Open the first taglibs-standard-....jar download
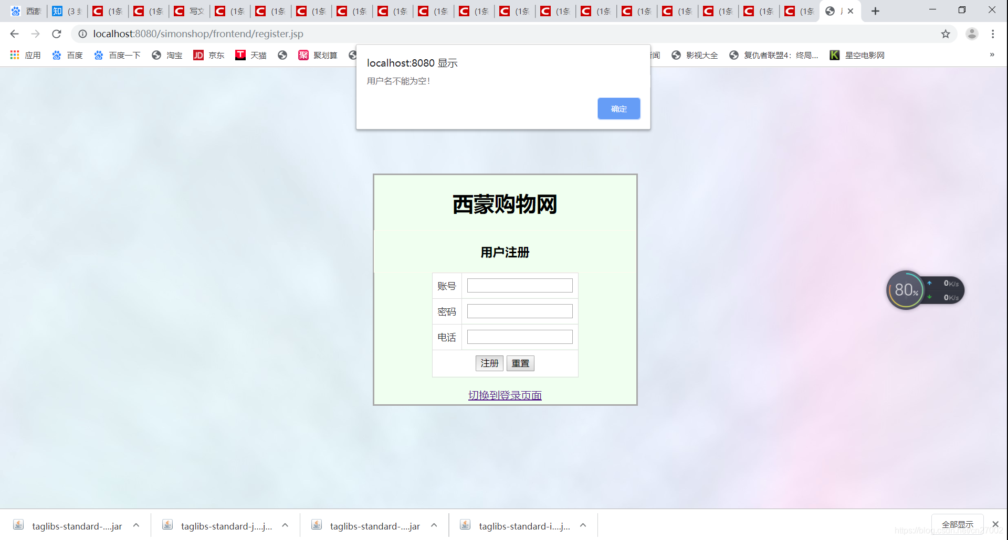This screenshot has height=540, width=1008. click(68, 526)
